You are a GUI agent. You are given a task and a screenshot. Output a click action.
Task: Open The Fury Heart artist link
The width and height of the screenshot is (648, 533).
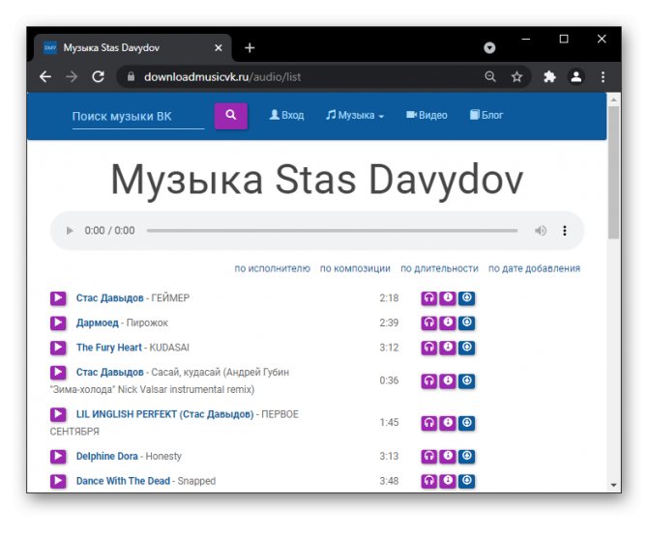108,348
